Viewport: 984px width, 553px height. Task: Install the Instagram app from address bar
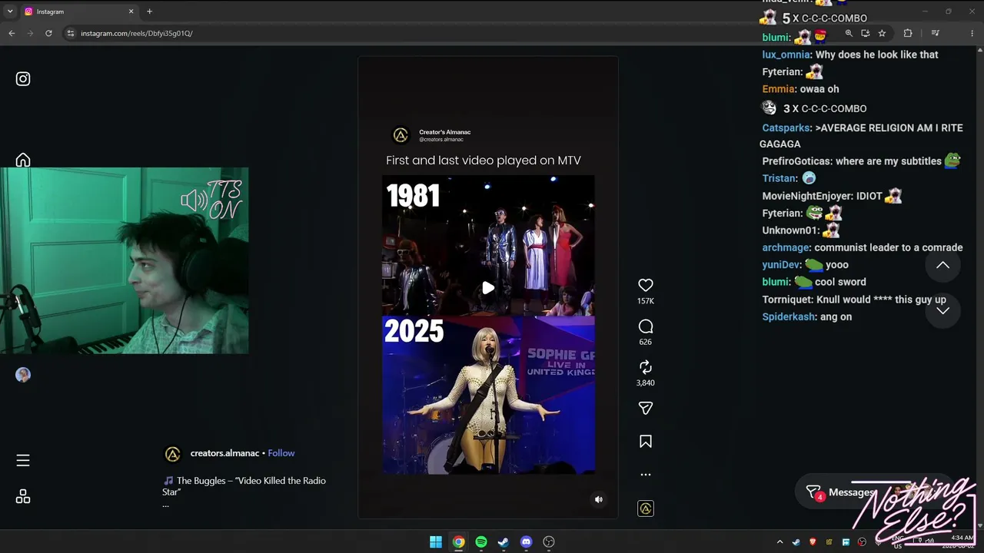pyautogui.click(x=865, y=33)
